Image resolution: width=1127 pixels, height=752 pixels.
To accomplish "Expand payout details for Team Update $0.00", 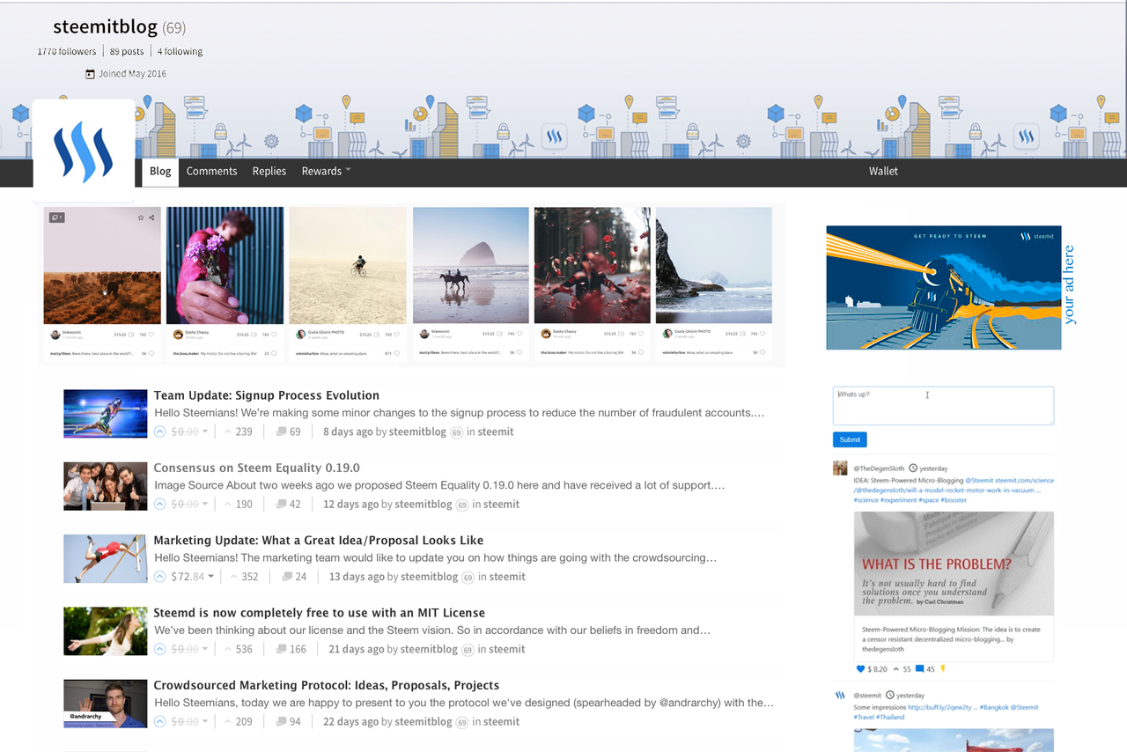I will (x=205, y=431).
